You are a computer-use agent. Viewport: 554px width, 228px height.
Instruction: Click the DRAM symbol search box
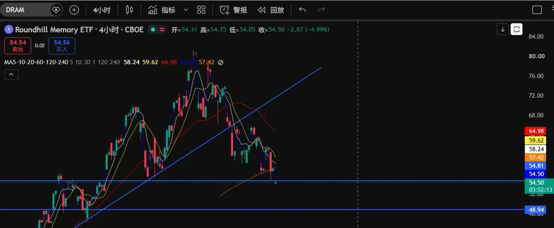(32, 9)
